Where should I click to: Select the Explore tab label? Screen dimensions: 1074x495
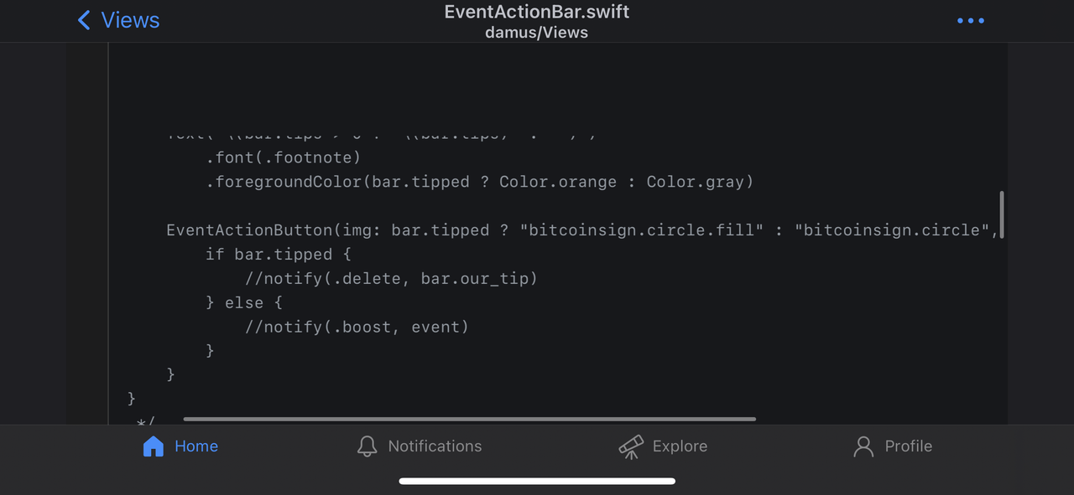680,446
